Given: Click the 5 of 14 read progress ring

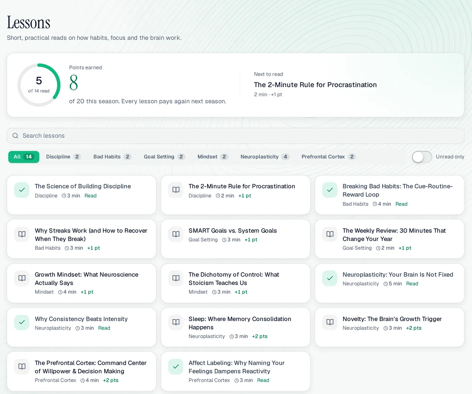Looking at the screenshot, I should pyautogui.click(x=39, y=85).
